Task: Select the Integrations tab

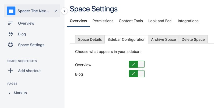Action: tap(188, 21)
